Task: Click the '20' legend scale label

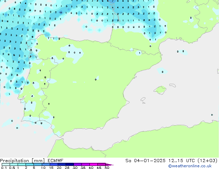Action: [59, 168]
